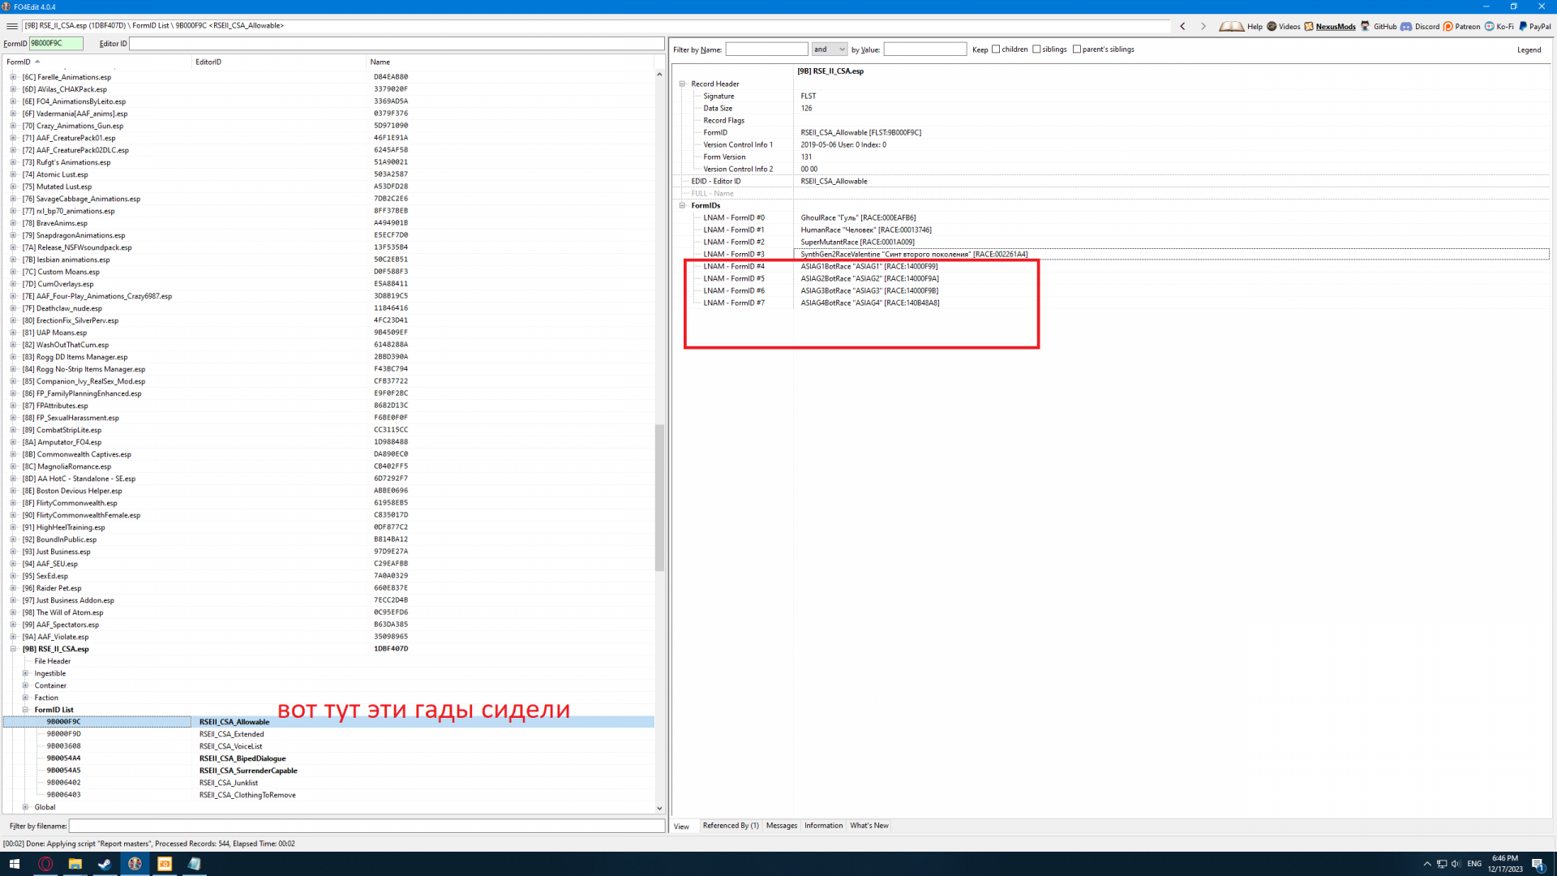
Task: Collapse the FormIDs node
Action: tap(683, 206)
